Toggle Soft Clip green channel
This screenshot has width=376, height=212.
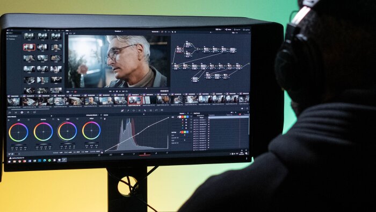185,132
